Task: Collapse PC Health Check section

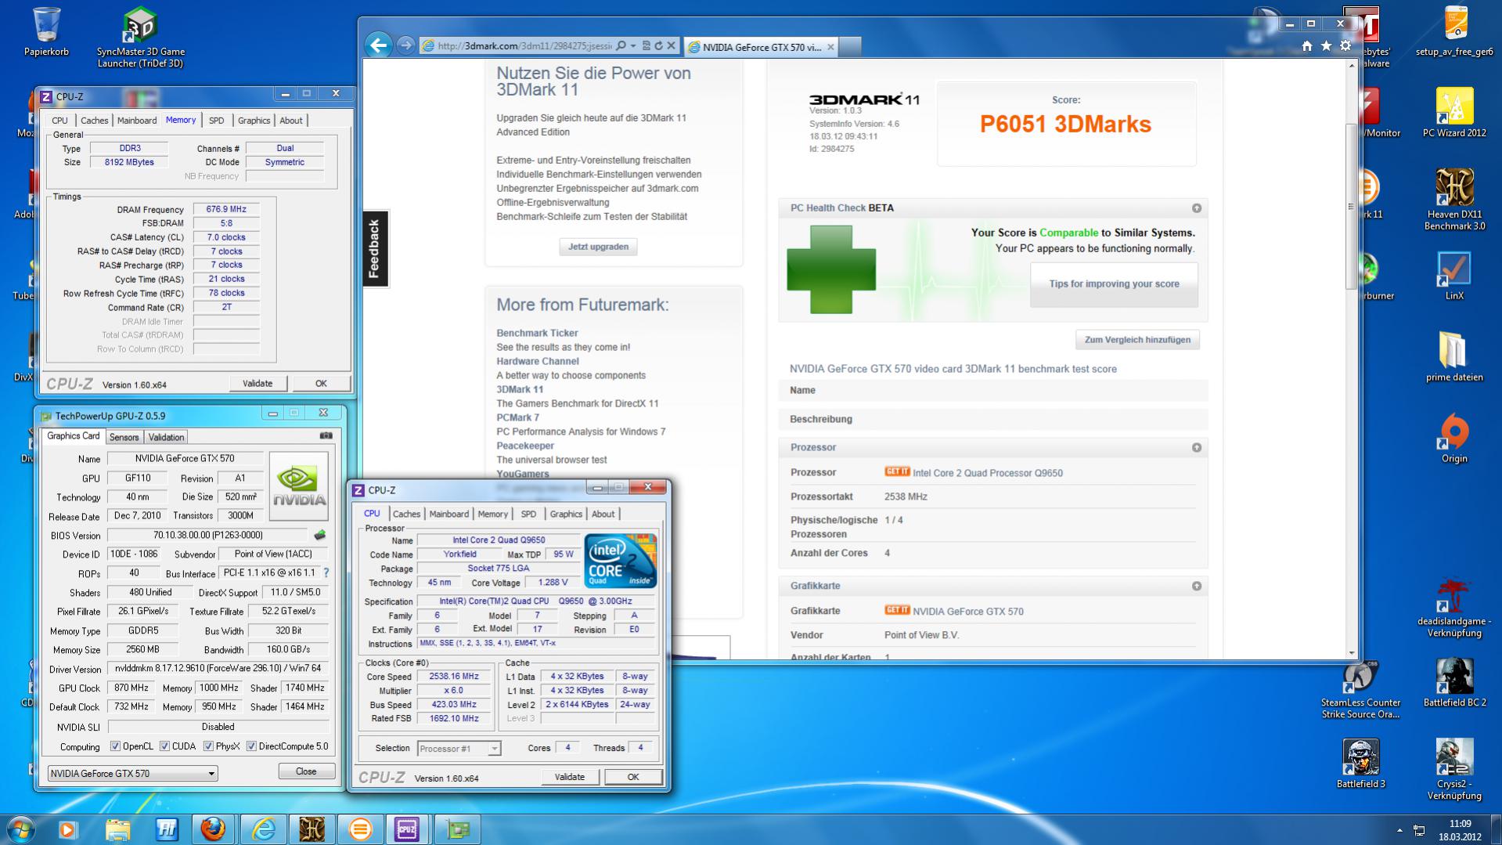Action: 1196,208
